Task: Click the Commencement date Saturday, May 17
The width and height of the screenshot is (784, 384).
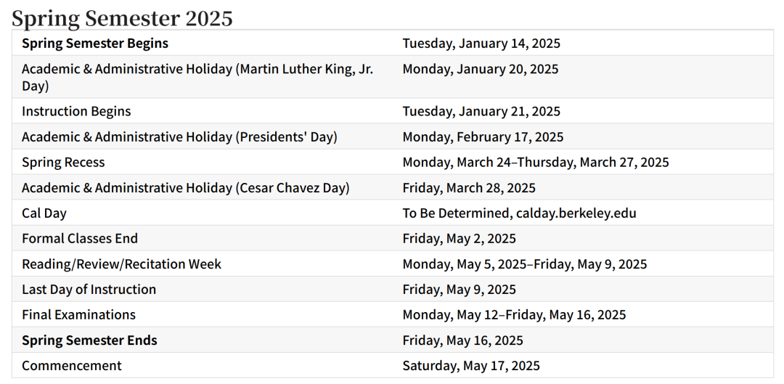Action: (471, 366)
